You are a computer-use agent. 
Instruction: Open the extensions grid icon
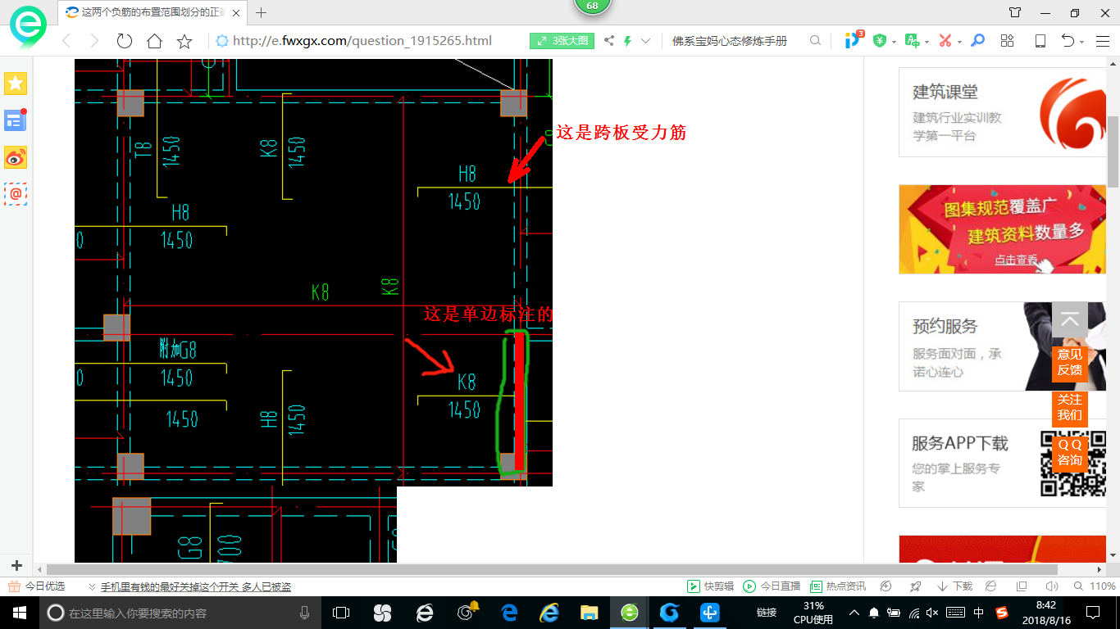coord(1008,40)
